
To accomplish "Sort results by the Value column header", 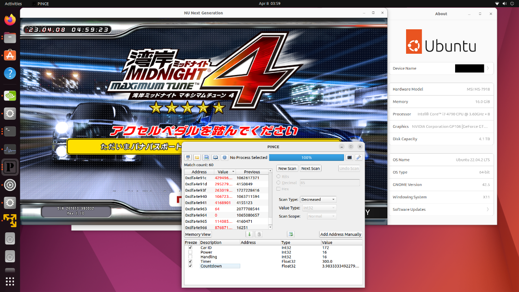I will click(x=225, y=172).
